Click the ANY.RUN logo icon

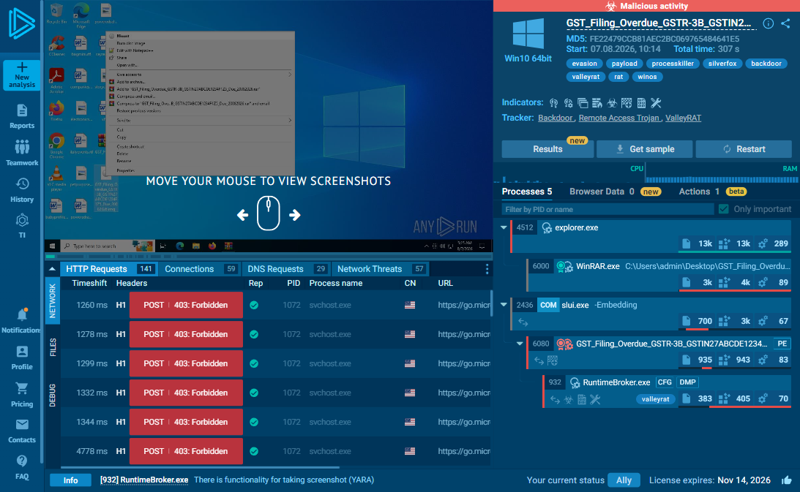[21, 23]
